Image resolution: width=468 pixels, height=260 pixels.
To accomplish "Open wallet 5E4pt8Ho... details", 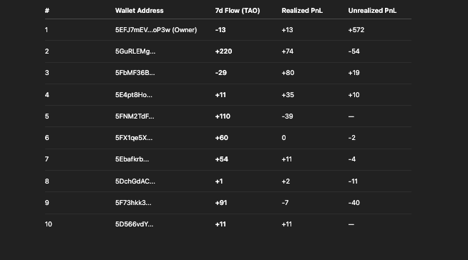I will 134,95.
